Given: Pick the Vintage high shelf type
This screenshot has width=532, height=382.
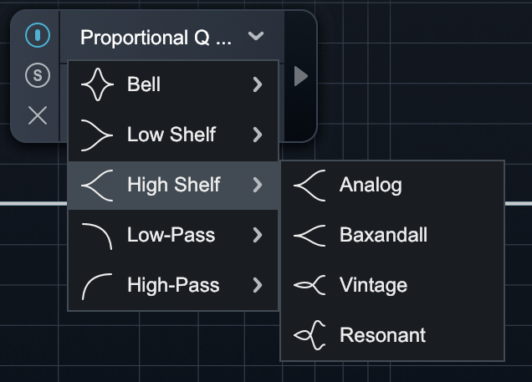Looking at the screenshot, I should click(x=373, y=285).
